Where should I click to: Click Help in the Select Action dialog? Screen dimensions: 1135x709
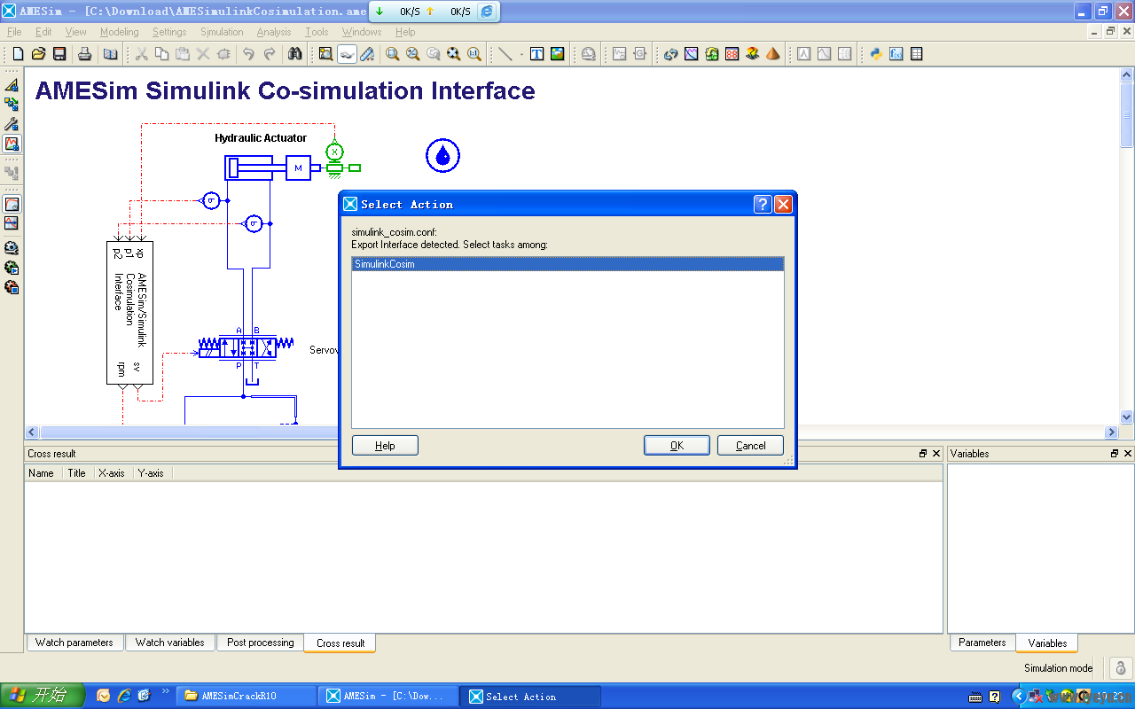coord(385,446)
